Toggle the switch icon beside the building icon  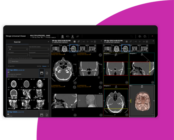click(x=67, y=36)
